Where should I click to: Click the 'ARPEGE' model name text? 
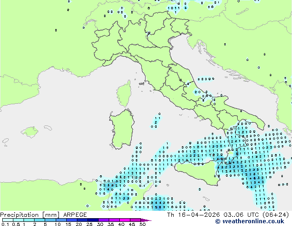(x=75, y=215)
